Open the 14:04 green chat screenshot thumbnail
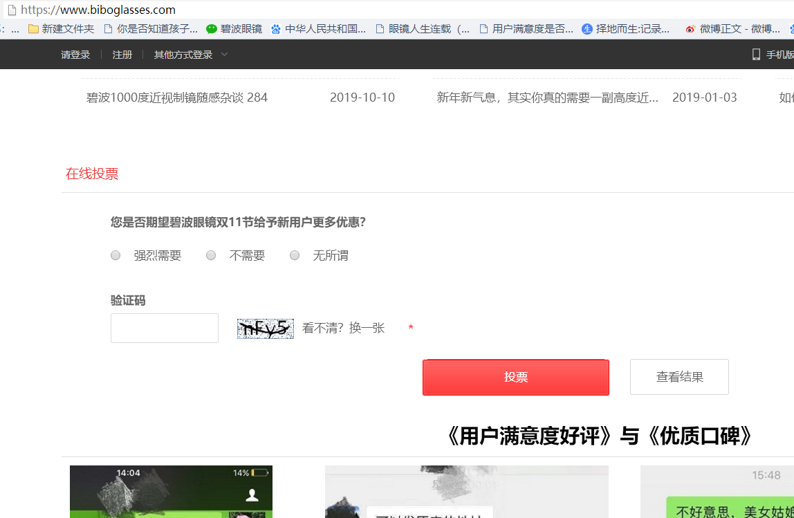Screen dimensions: 794x518 point(171,492)
